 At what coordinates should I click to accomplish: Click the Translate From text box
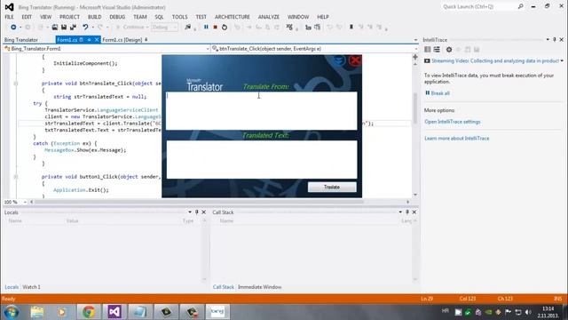pos(262,110)
